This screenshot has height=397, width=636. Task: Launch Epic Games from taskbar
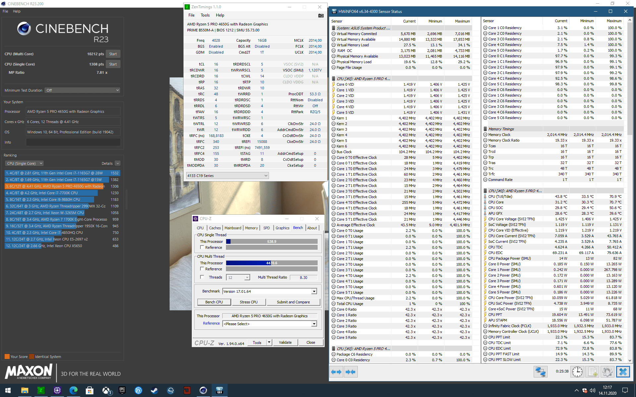coord(122,390)
